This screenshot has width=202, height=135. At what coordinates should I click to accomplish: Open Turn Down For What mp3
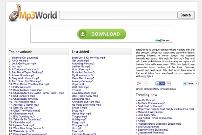pos(26,81)
